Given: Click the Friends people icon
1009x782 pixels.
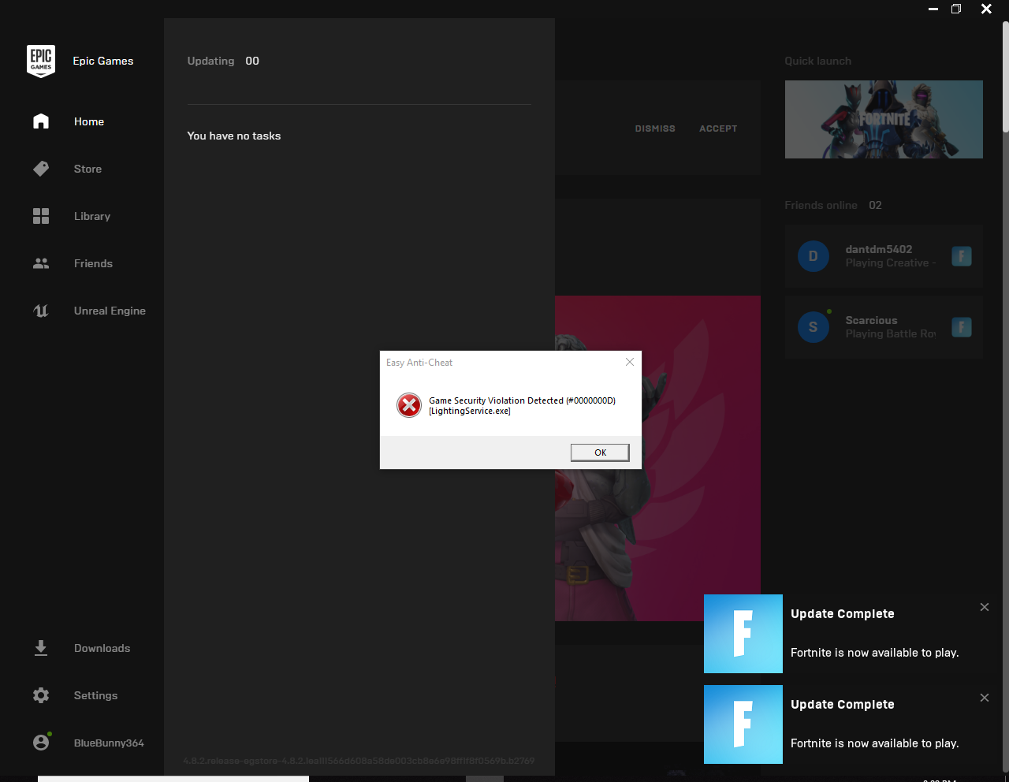Looking at the screenshot, I should [x=41, y=263].
